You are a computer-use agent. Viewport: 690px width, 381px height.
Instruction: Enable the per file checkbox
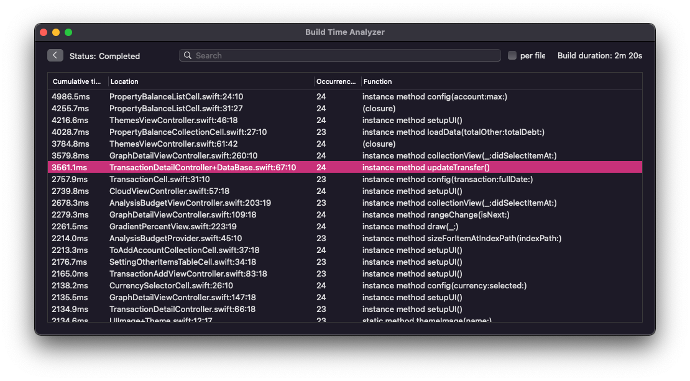(x=512, y=55)
